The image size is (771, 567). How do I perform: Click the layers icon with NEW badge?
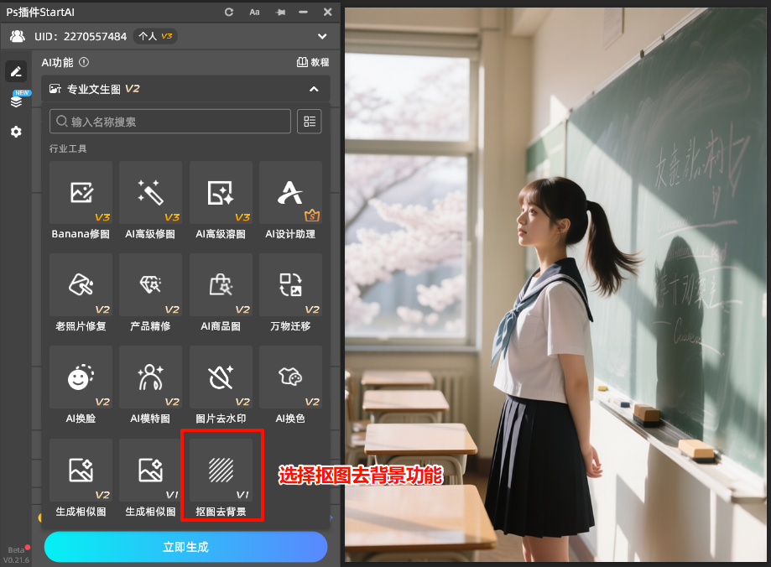[15, 101]
